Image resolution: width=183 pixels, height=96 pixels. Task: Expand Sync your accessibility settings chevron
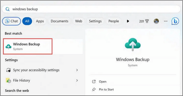point(77,70)
